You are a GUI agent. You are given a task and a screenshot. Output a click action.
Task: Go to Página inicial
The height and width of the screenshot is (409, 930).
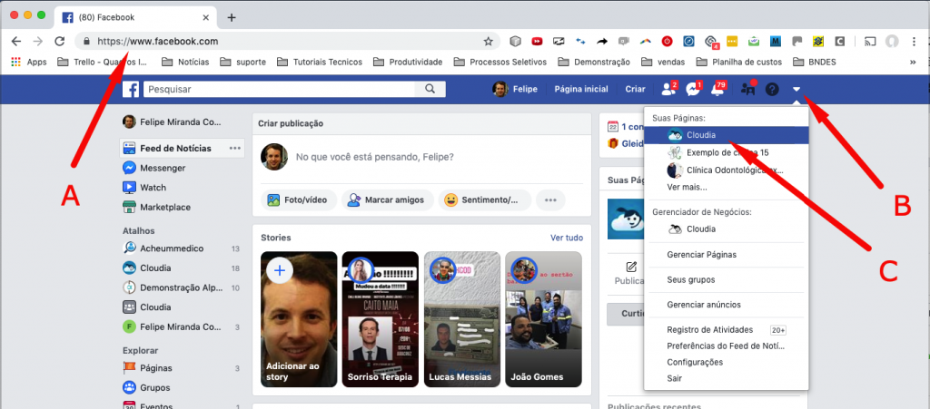[x=580, y=90]
